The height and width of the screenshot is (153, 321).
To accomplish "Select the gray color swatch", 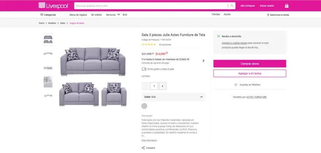I will pos(144,106).
